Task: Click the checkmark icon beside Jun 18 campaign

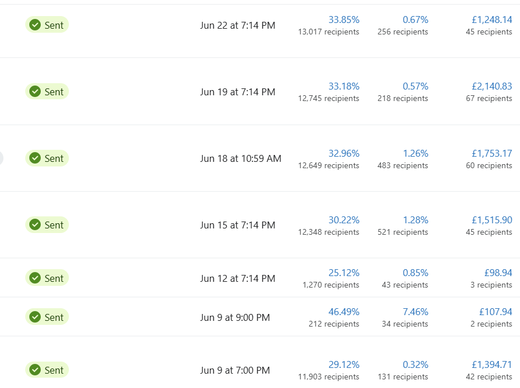Action: click(35, 158)
